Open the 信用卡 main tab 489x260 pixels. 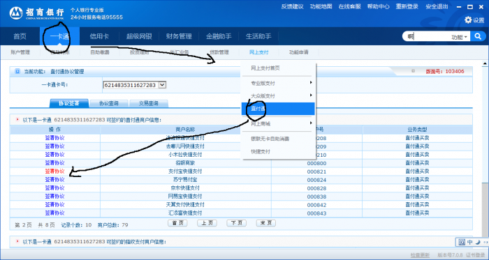click(99, 36)
